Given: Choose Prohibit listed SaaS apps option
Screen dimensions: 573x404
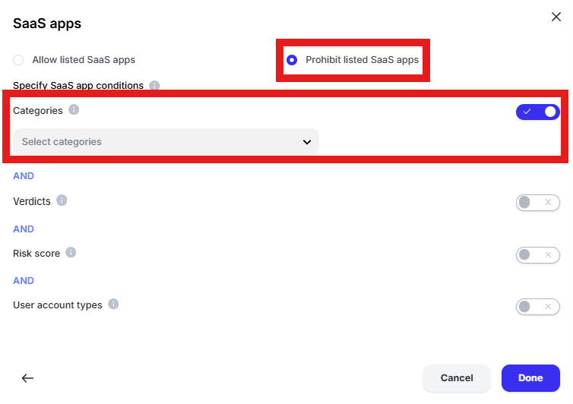Looking at the screenshot, I should [292, 60].
